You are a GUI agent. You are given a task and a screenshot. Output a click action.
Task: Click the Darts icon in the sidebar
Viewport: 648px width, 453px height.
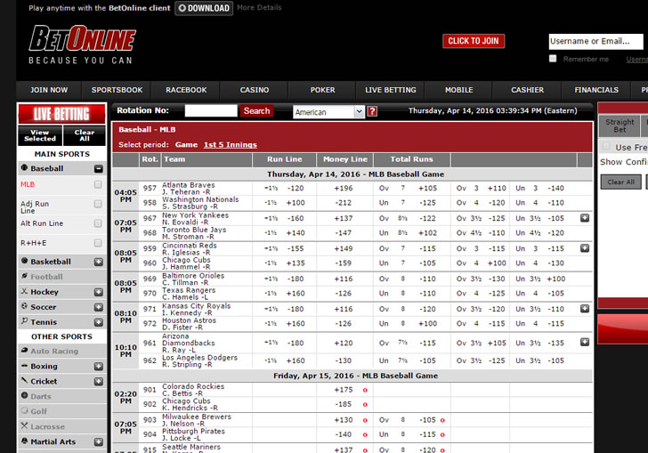point(24,395)
